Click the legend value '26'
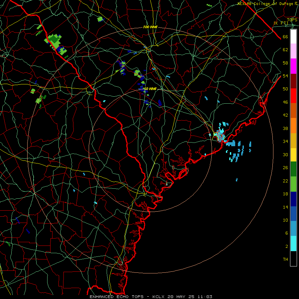Viewport: 299px width, 299px height. coord(285,168)
